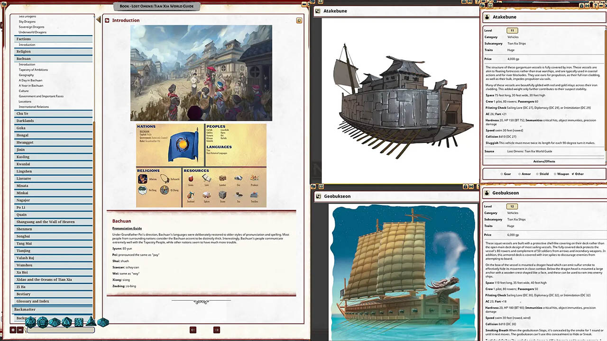Viewport: 607px width, 341px height.
Task: Open Government and Important Faces page
Action: coord(41,96)
